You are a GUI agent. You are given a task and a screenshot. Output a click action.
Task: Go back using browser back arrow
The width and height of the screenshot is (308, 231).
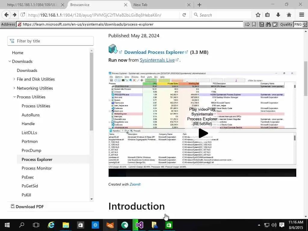[x=7, y=15]
